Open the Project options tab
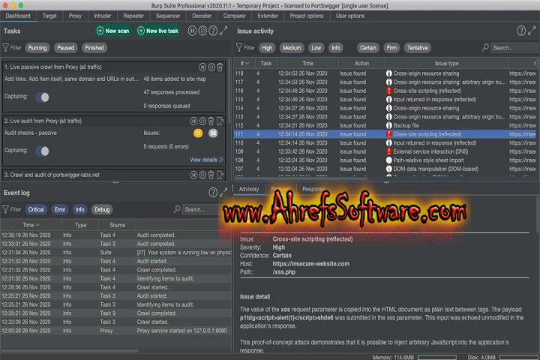 [307, 16]
